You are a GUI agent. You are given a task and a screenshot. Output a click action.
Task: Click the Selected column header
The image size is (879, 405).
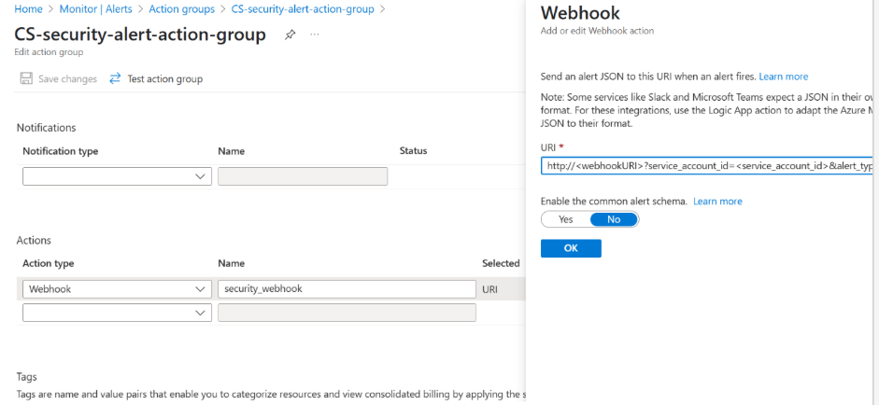(501, 263)
